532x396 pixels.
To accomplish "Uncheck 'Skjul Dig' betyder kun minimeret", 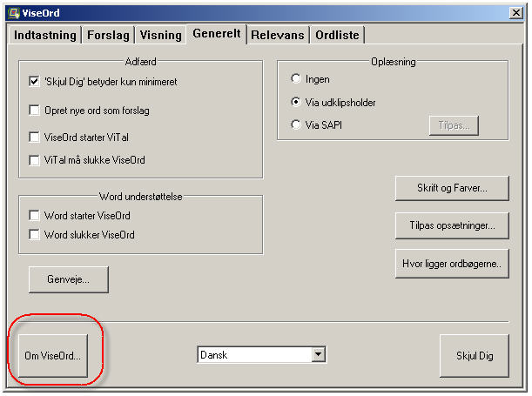I will coord(34,81).
